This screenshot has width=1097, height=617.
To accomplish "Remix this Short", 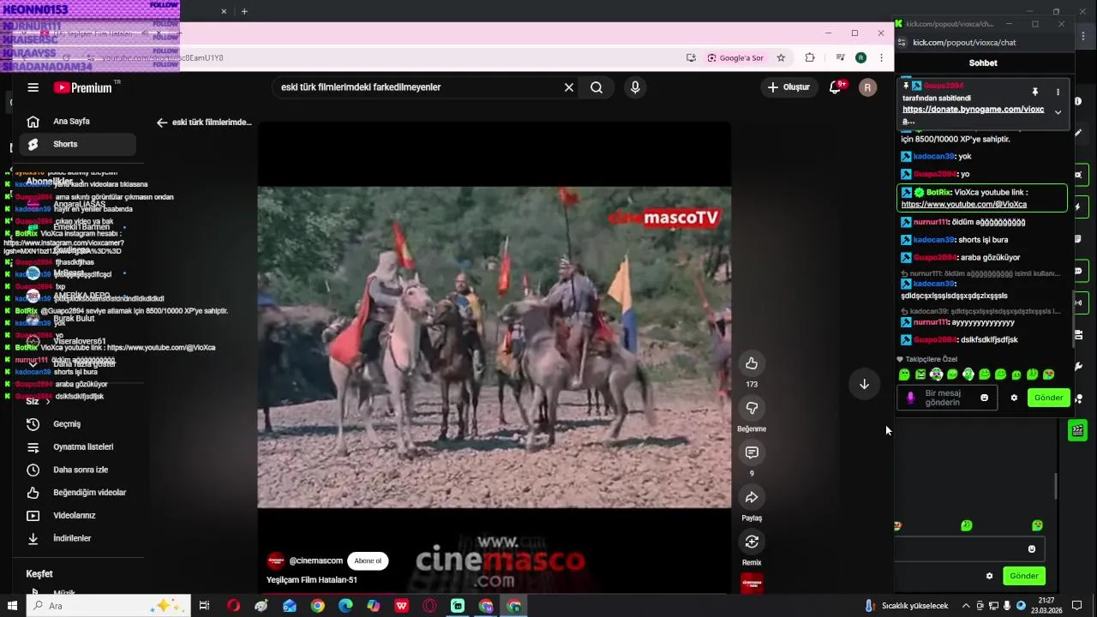I will [x=752, y=542].
